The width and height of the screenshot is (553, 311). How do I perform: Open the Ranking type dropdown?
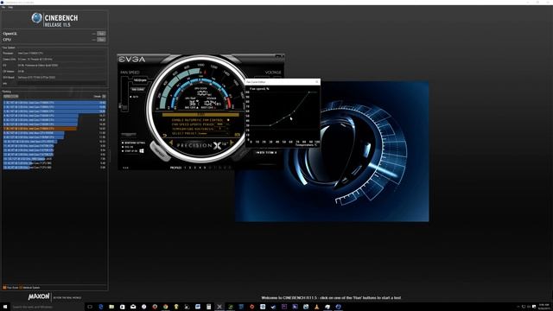tap(10, 96)
